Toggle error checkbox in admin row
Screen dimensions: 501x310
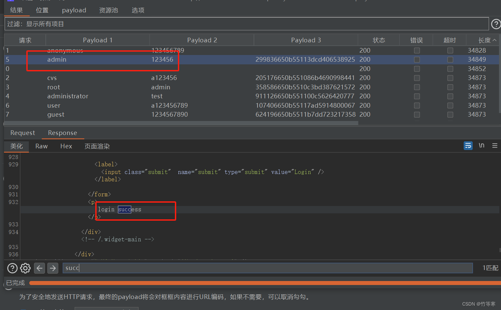coord(417,60)
